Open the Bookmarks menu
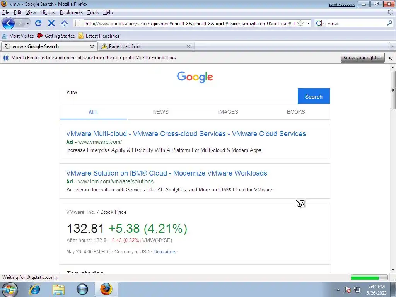 pos(71,12)
